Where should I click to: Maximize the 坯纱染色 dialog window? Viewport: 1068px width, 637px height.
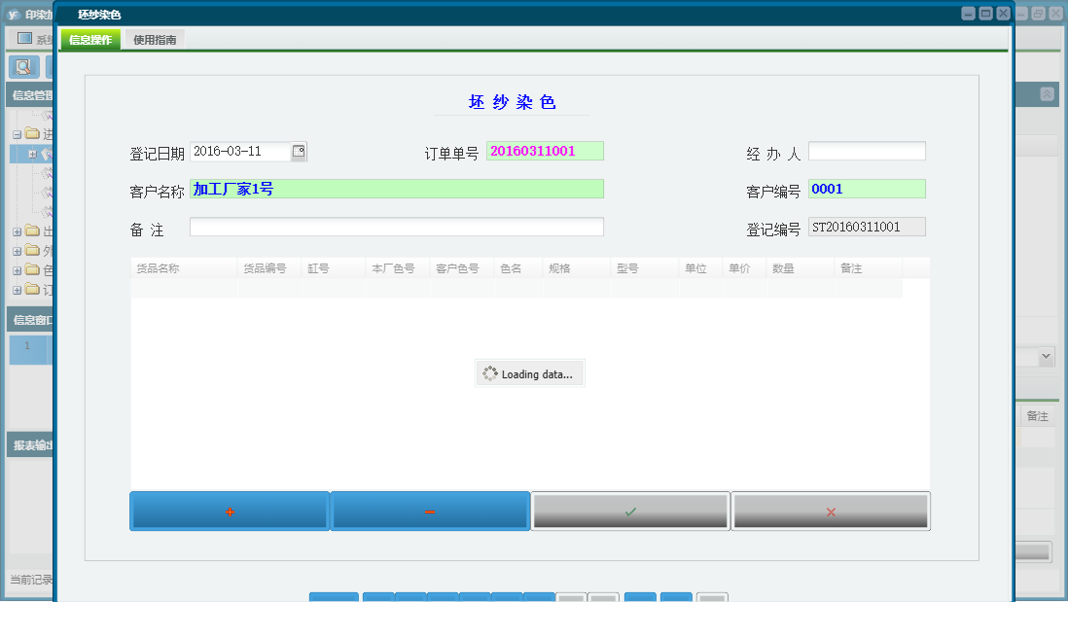click(x=985, y=14)
